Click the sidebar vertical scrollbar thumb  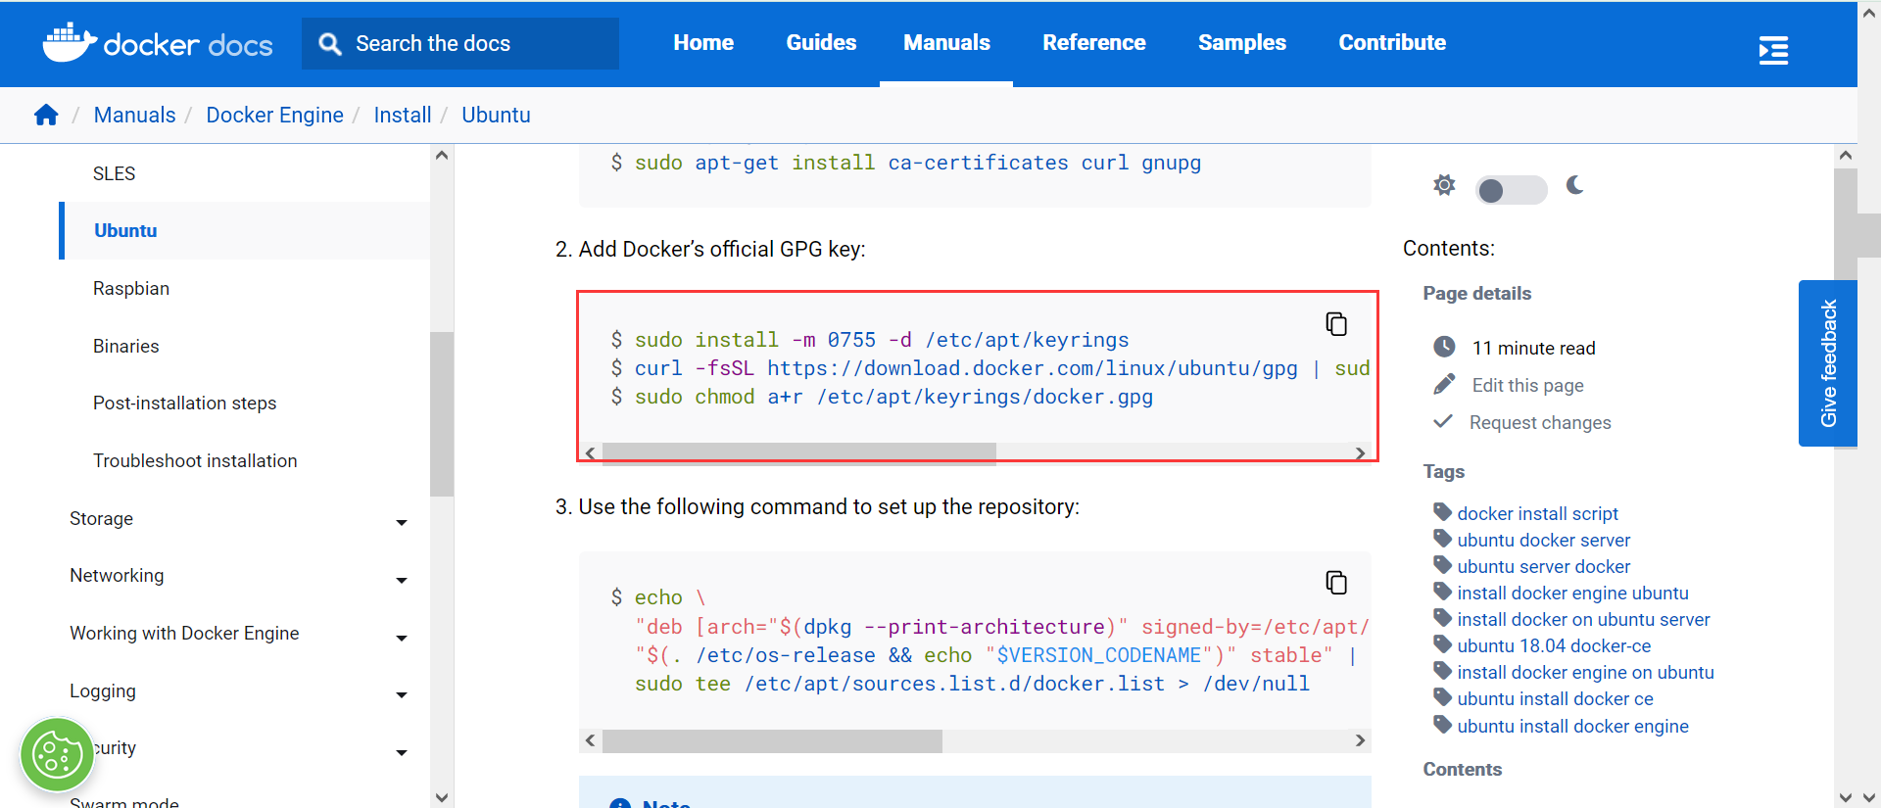pyautogui.click(x=442, y=413)
